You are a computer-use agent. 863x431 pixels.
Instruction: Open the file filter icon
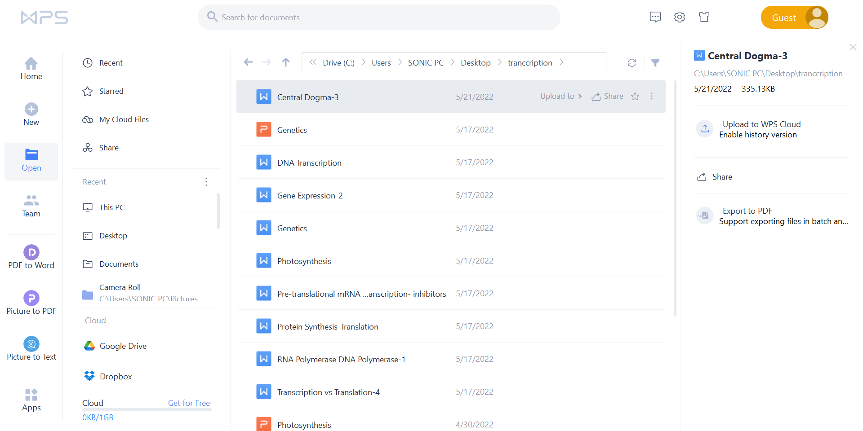(655, 63)
